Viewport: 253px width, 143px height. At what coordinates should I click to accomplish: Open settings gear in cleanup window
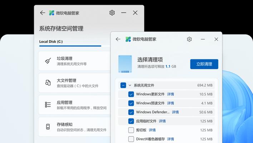(x=189, y=39)
